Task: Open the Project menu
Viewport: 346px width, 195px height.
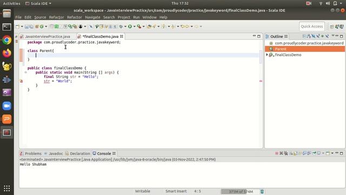Action: tap(124, 17)
